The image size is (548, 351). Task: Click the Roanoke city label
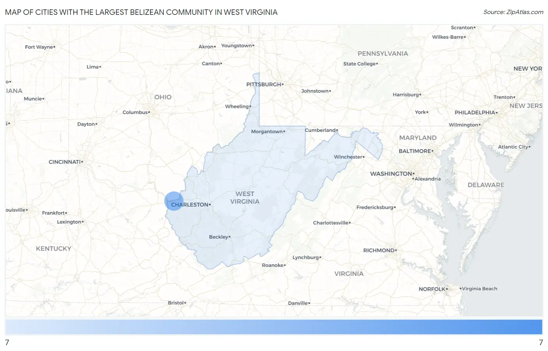[x=273, y=265]
